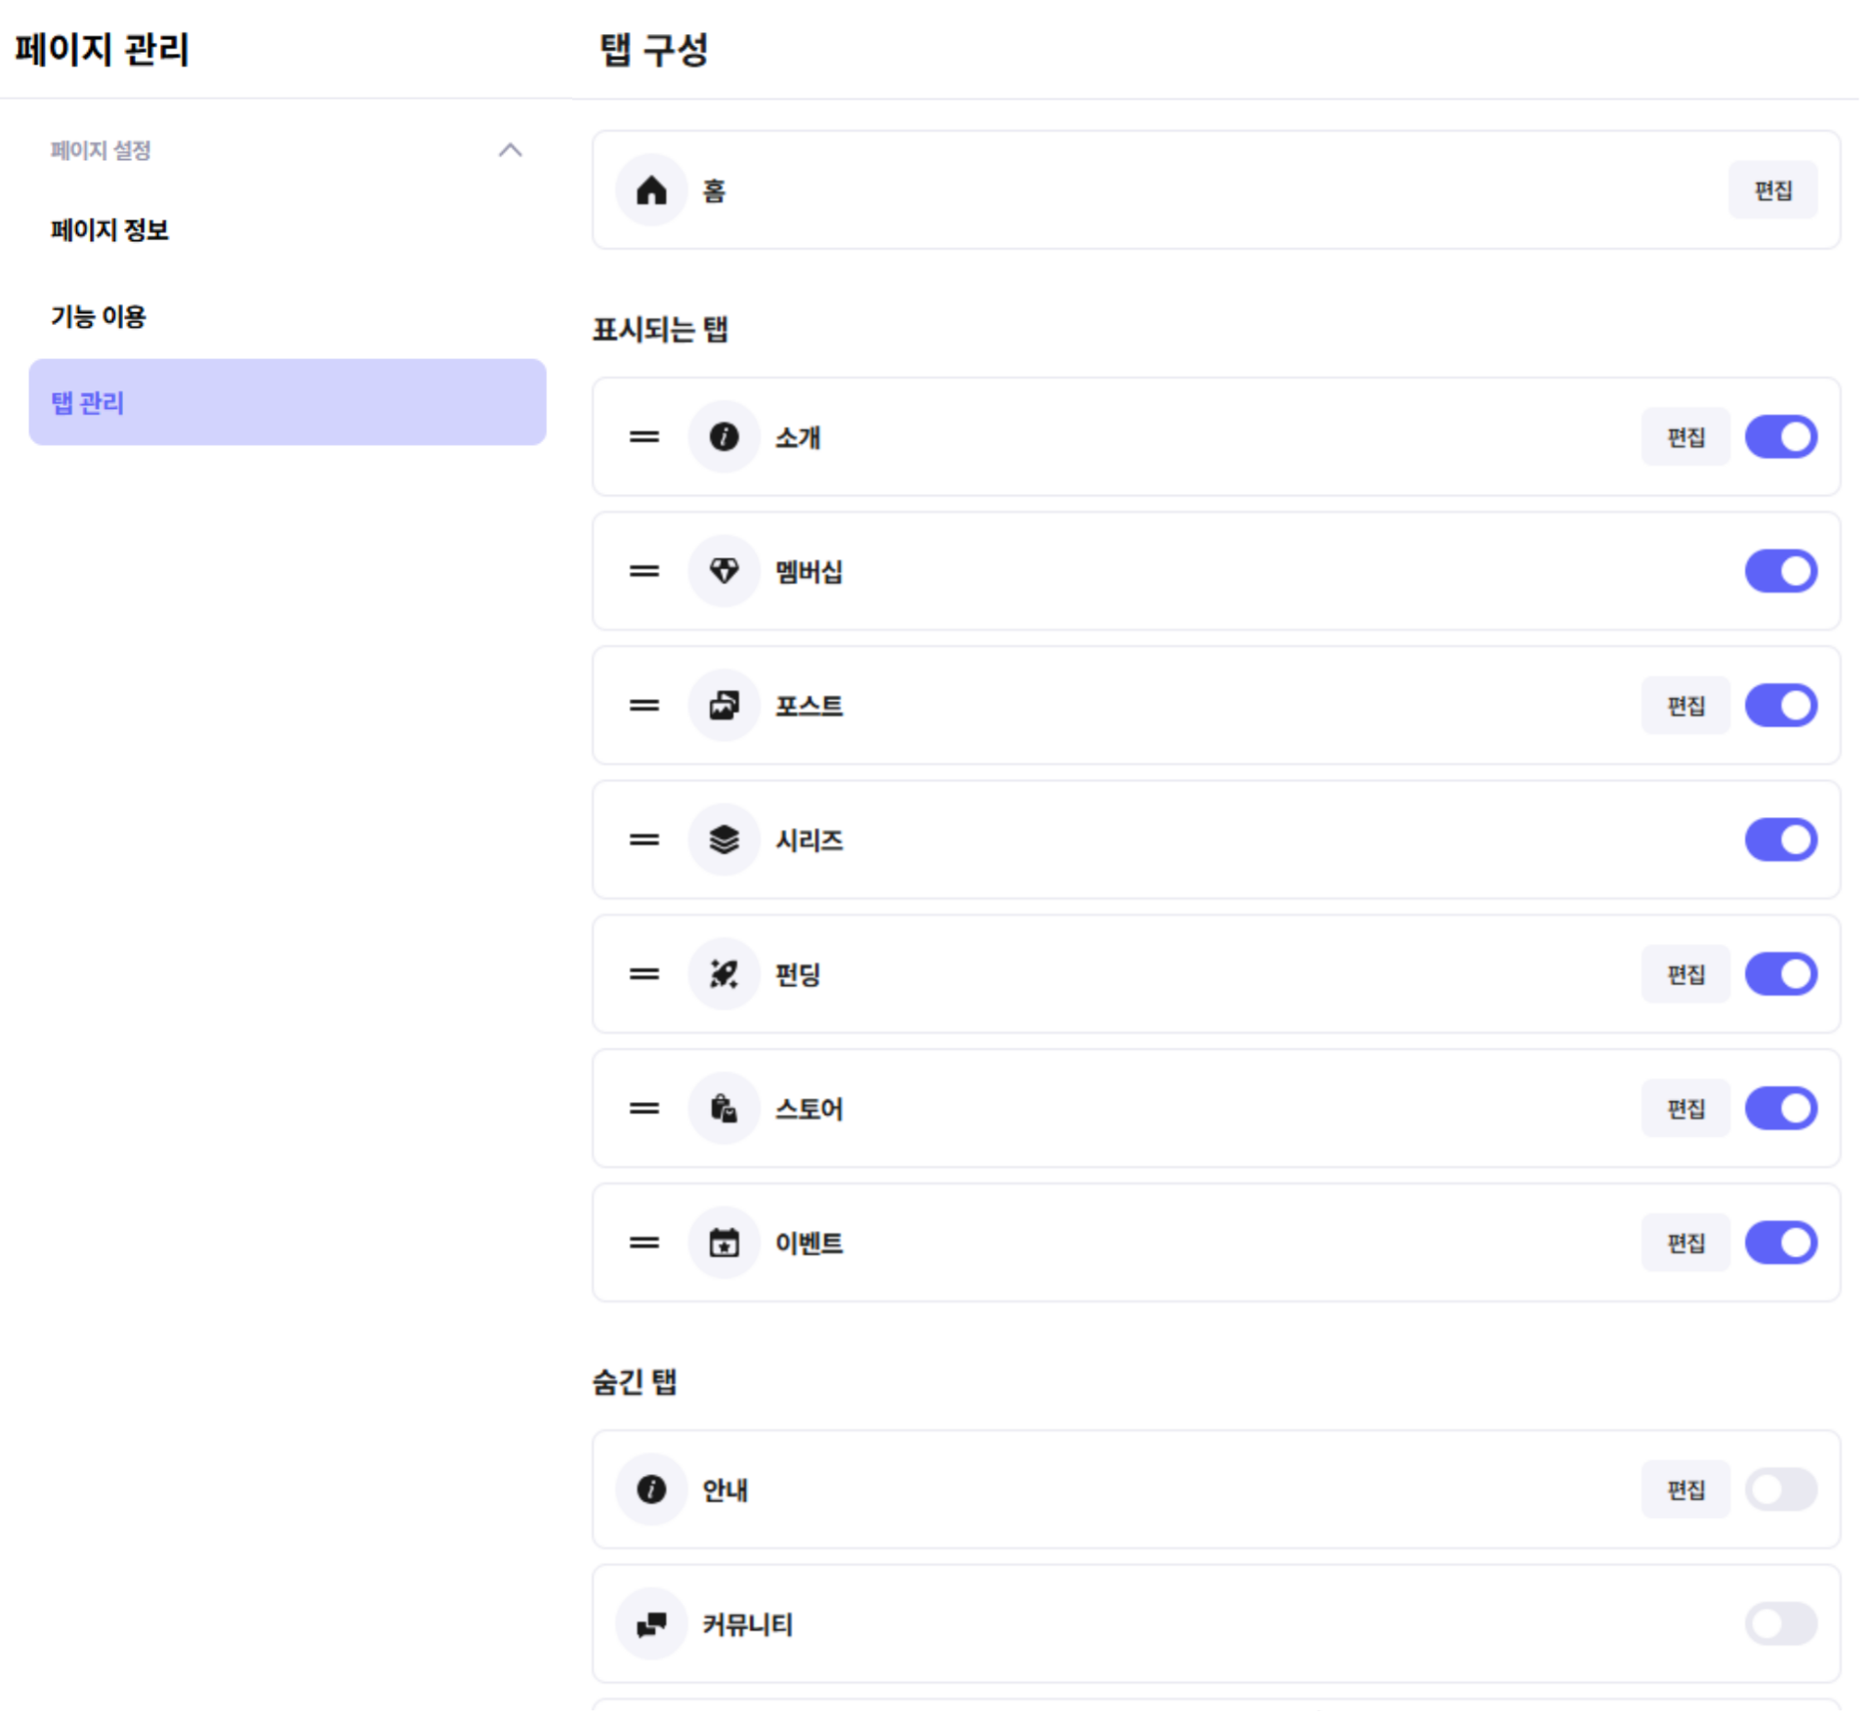Edit the 포스트 tab via 편집

tap(1685, 705)
